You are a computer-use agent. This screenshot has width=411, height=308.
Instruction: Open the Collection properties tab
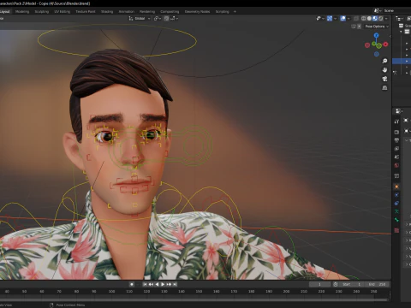(x=396, y=176)
